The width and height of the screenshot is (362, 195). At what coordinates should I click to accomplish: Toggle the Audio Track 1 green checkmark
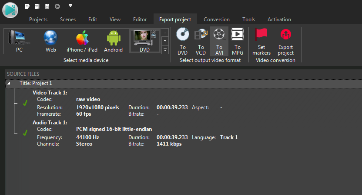[x=25, y=133]
